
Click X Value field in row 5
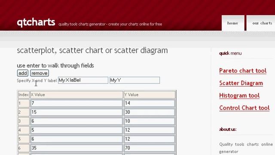76,139
